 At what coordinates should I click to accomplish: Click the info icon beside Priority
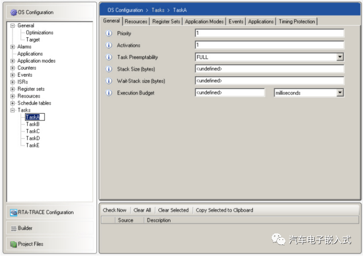[109, 34]
